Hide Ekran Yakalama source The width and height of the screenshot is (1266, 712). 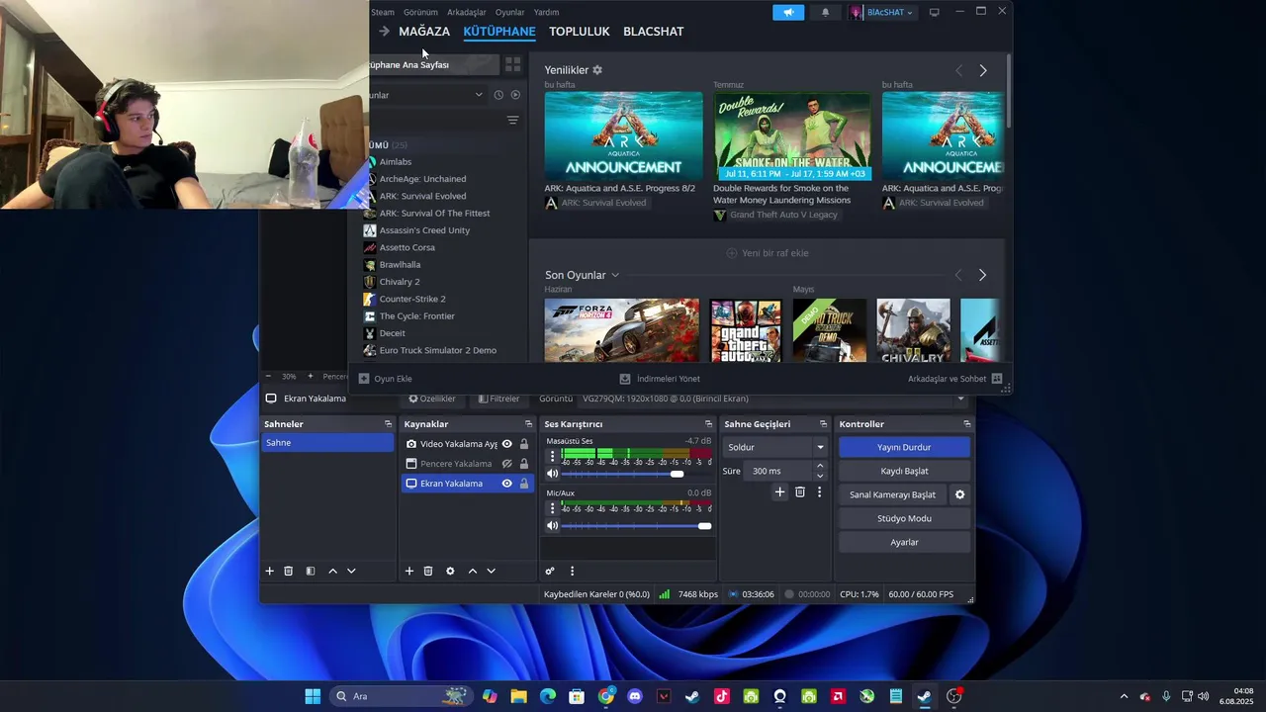[507, 484]
